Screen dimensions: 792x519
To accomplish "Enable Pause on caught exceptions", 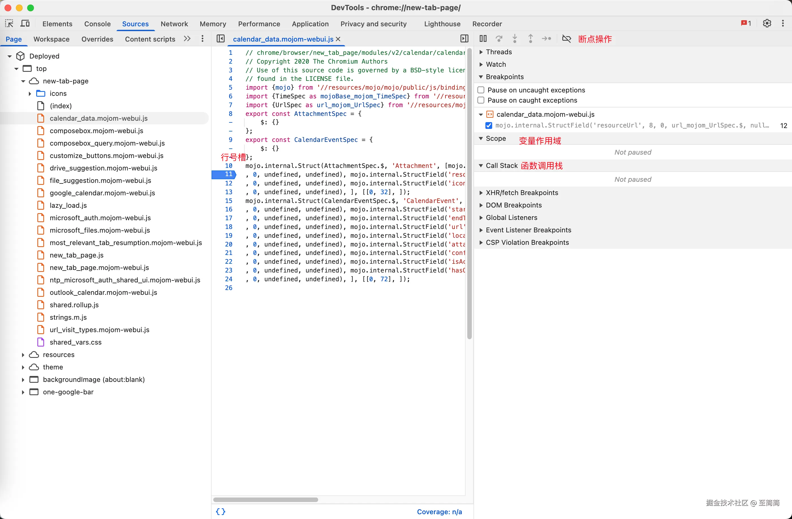I will point(481,100).
